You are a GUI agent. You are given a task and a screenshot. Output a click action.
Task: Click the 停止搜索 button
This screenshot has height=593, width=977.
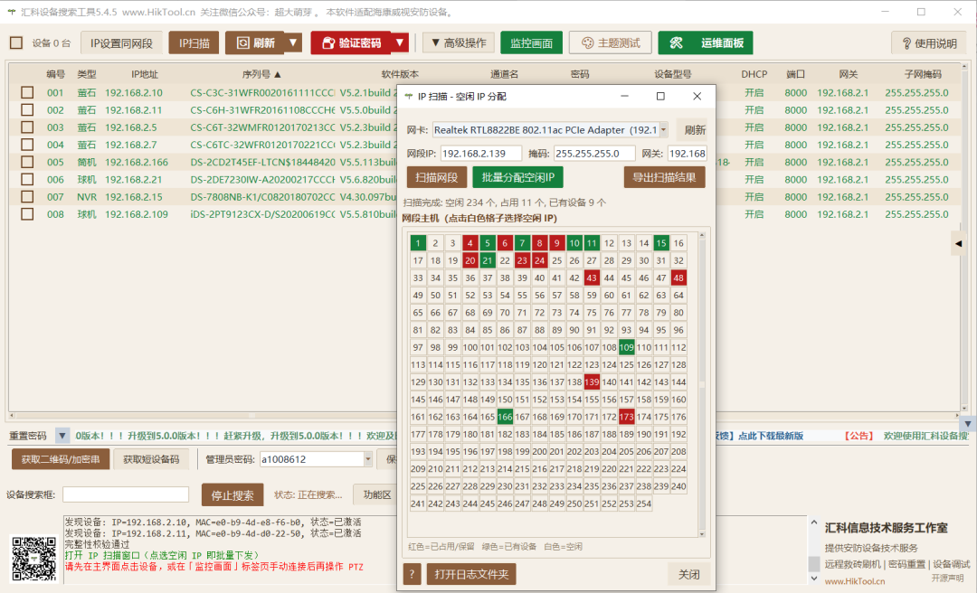pos(232,495)
